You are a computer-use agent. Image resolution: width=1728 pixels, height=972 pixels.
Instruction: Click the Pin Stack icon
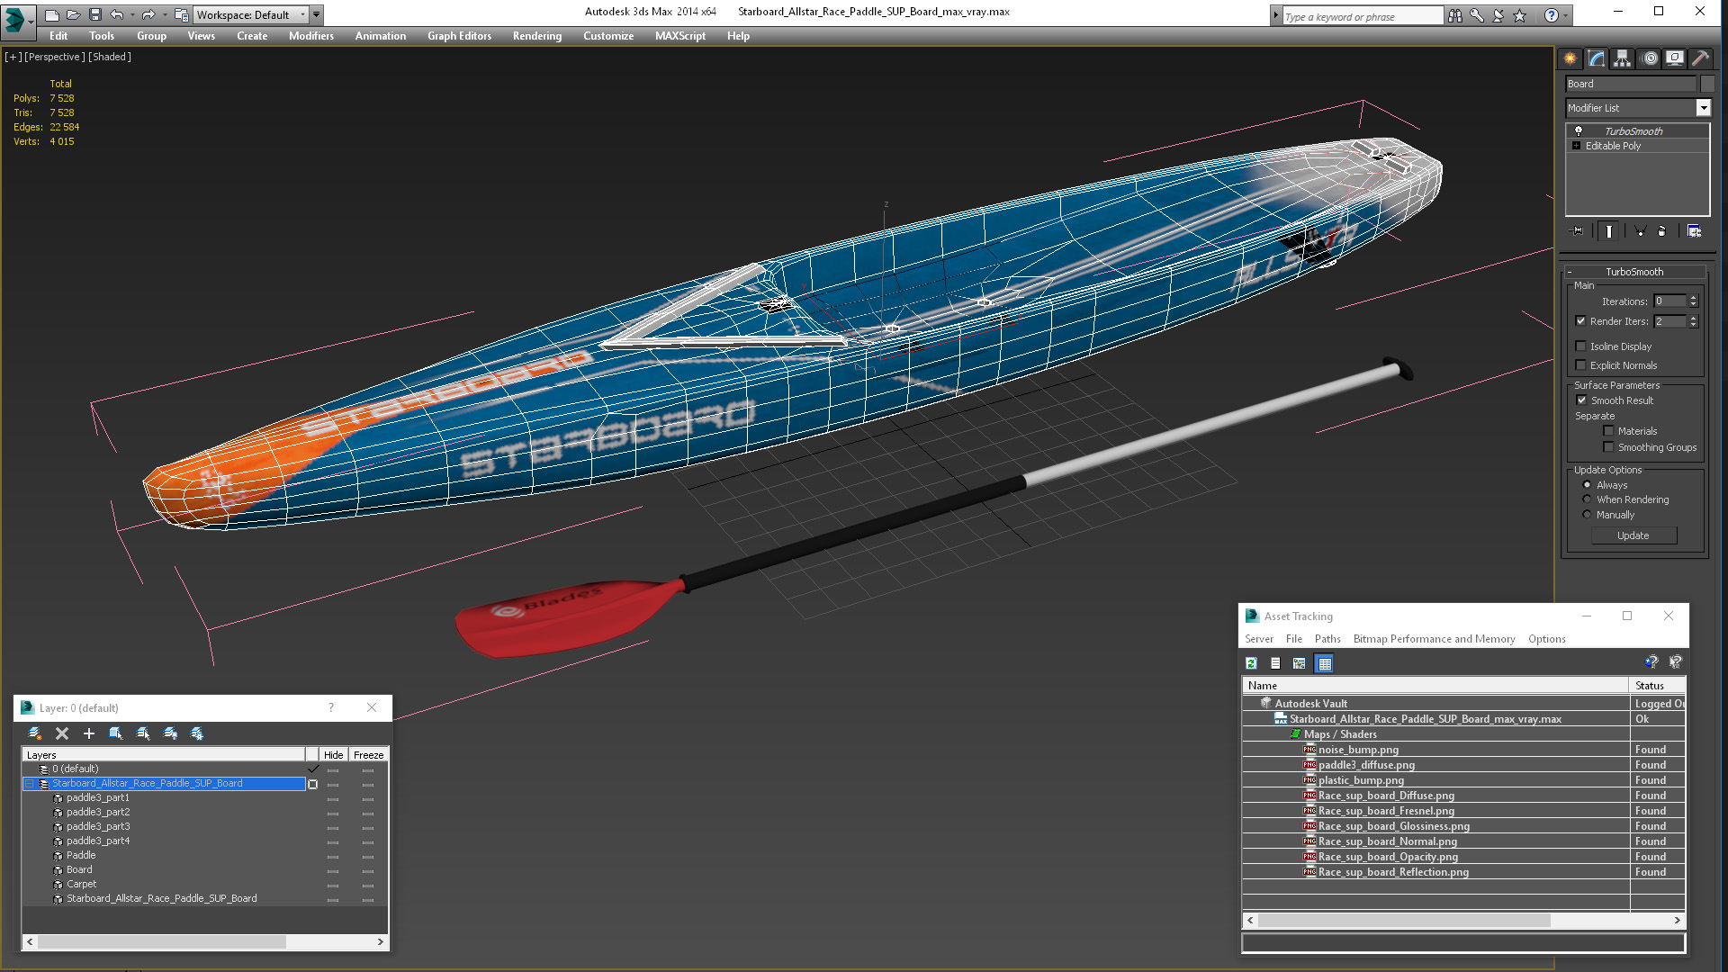tap(1577, 231)
